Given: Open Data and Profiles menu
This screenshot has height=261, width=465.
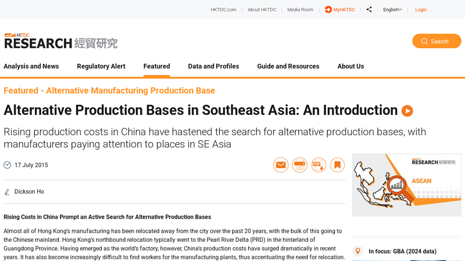Looking at the screenshot, I should pos(213,66).
